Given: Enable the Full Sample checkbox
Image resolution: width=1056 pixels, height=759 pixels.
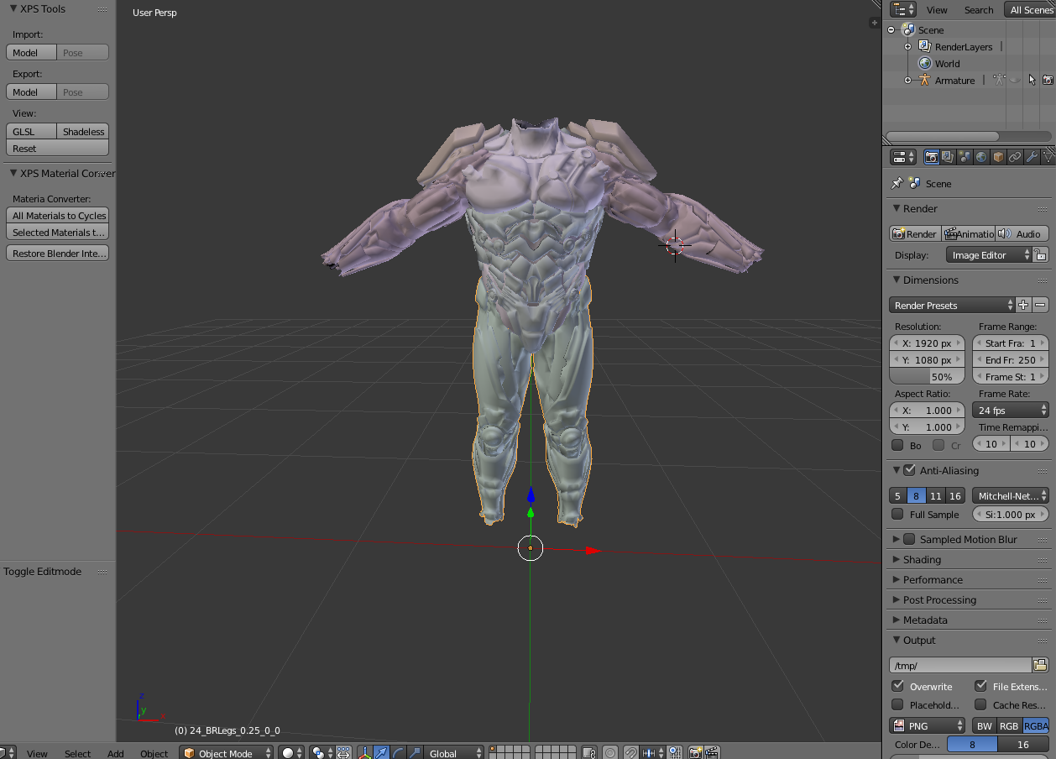Looking at the screenshot, I should (897, 514).
